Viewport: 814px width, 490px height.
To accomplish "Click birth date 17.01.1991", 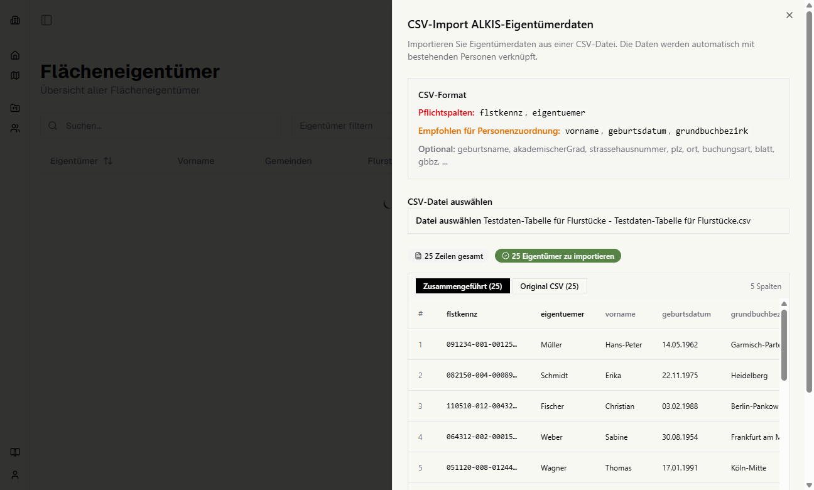I will coord(680,468).
